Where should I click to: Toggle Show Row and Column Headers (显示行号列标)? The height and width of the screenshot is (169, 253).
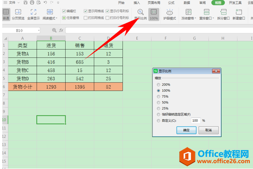tap(107, 11)
